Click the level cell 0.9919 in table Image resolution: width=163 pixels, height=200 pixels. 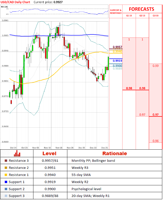point(50,182)
